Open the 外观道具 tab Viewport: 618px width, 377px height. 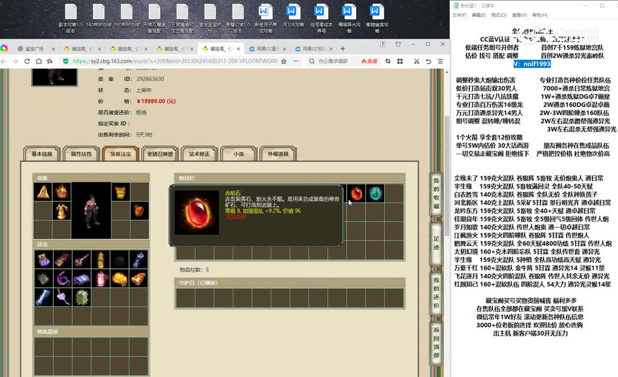click(278, 154)
